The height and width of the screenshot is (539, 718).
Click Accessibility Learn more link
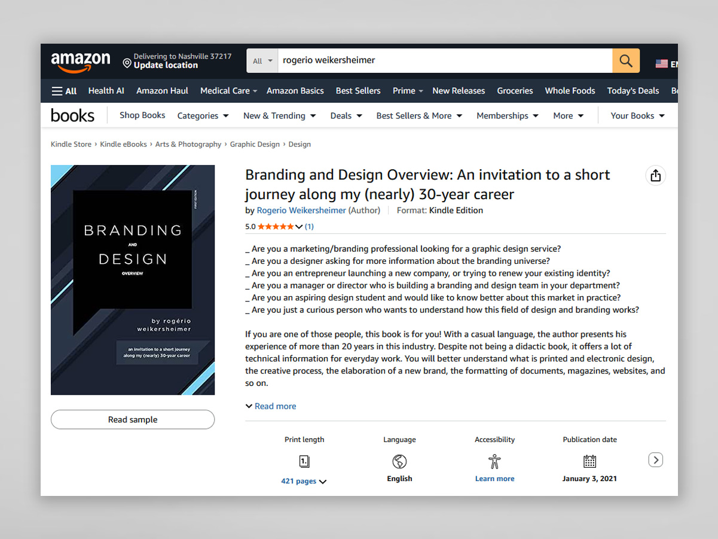click(x=494, y=479)
